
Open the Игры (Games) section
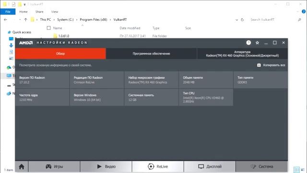click(x=54, y=167)
